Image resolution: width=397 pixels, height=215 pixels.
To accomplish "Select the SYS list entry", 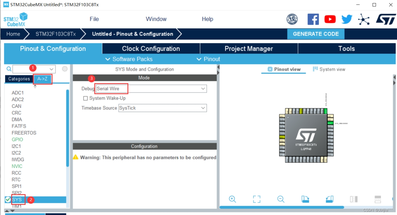I will click(35, 200).
